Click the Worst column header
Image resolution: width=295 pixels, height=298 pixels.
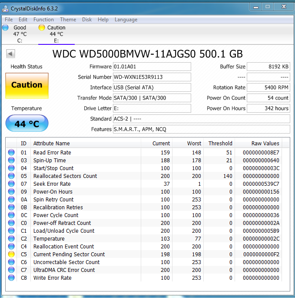click(188, 143)
